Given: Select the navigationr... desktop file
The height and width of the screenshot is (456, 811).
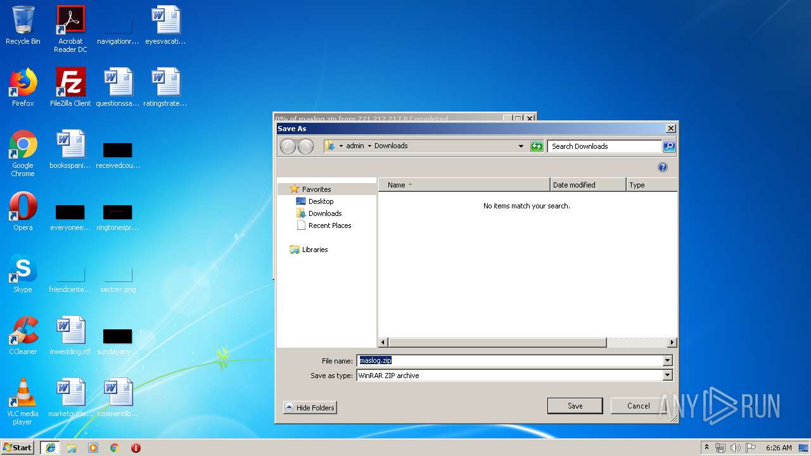Looking at the screenshot, I should coord(118,29).
